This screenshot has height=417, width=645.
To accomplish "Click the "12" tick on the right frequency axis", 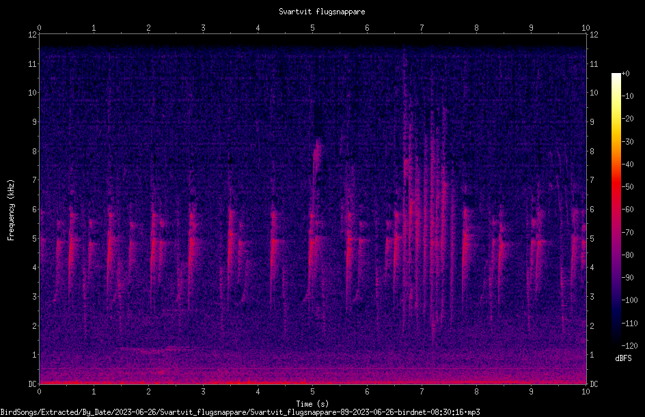I will pyautogui.click(x=594, y=35).
